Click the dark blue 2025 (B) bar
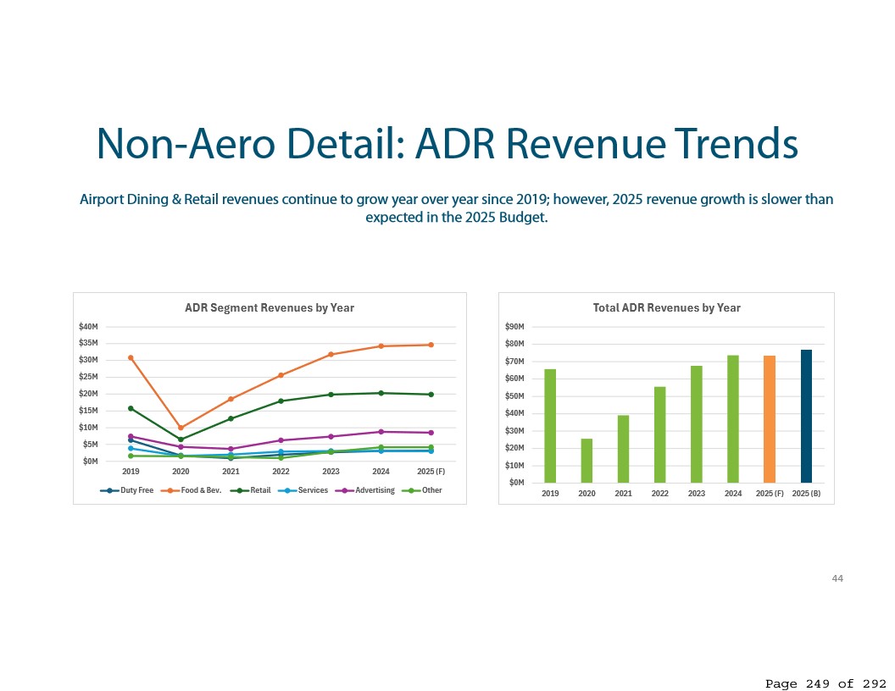Screen dimensions: 895x691 point(806,416)
